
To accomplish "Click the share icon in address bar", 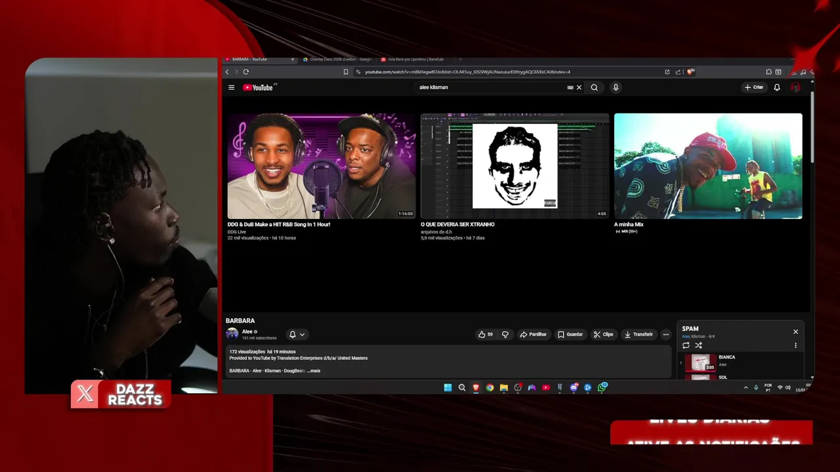I will 678,71.
